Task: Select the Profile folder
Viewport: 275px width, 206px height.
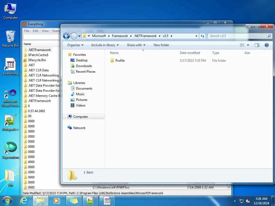Action: tap(120, 61)
